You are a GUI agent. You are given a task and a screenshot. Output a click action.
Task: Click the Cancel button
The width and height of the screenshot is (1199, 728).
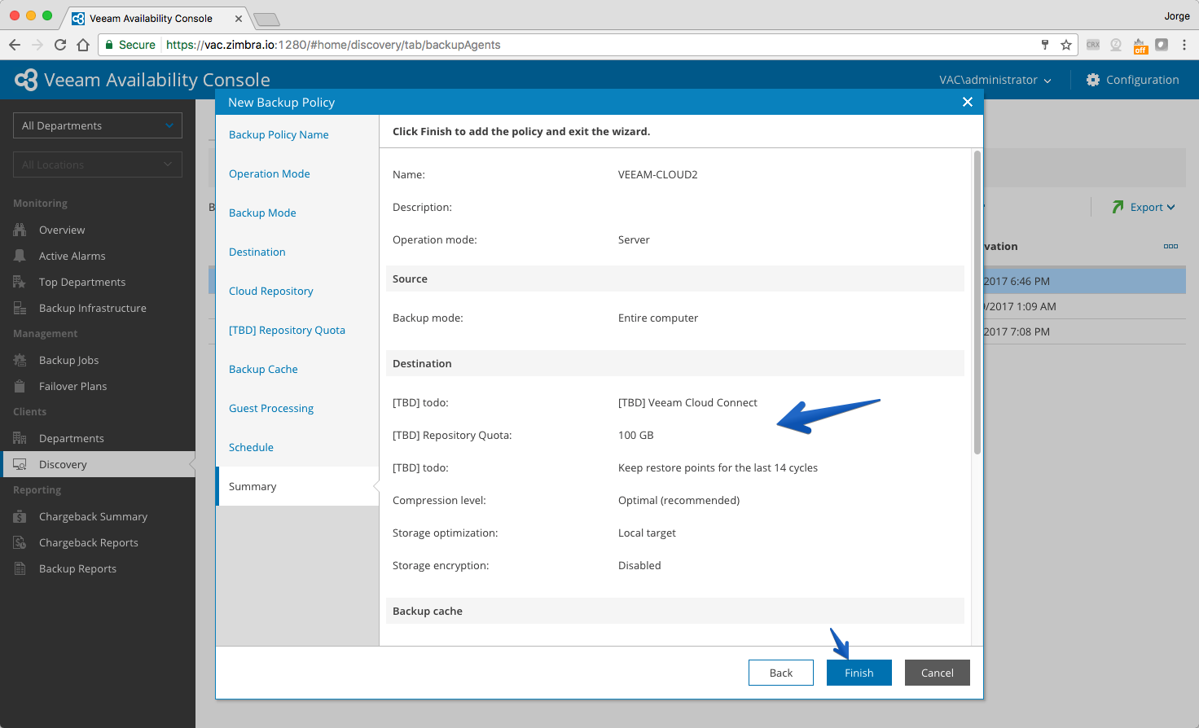tap(937, 673)
